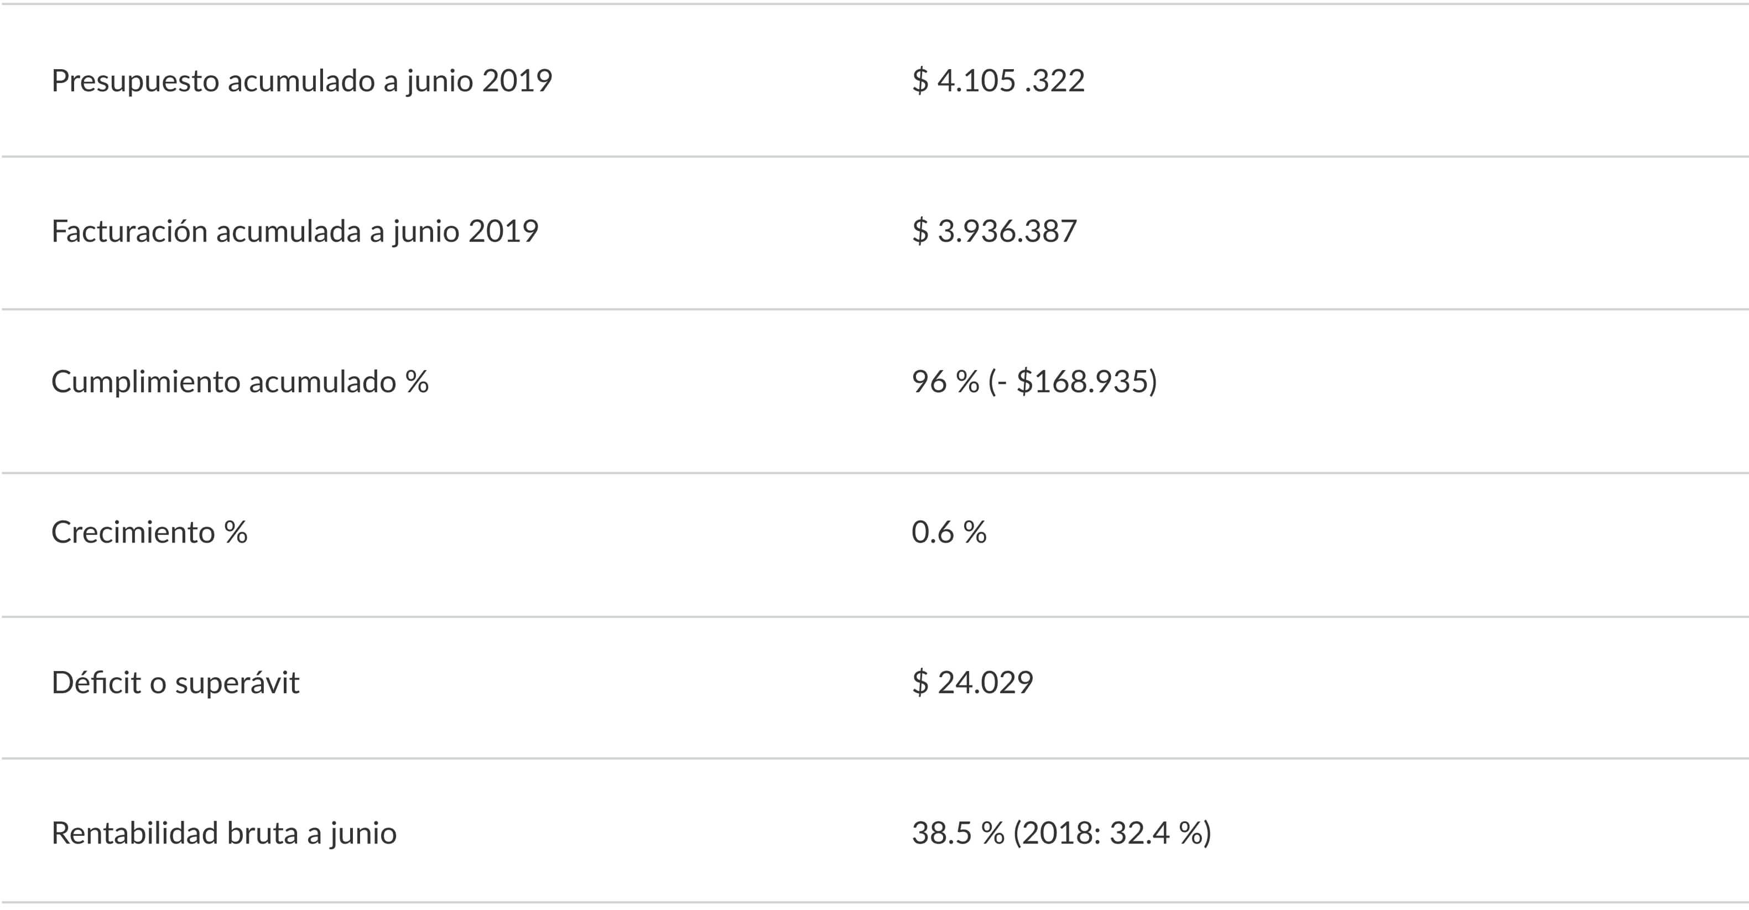
Task: Click the word 'superávit' in fifth row
Action: pyautogui.click(x=237, y=683)
